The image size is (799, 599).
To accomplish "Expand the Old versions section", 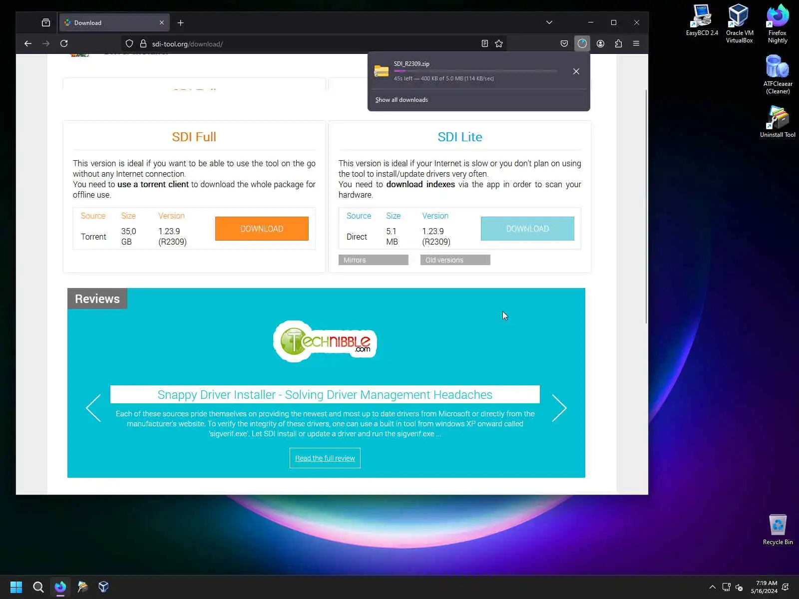I will pos(455,260).
